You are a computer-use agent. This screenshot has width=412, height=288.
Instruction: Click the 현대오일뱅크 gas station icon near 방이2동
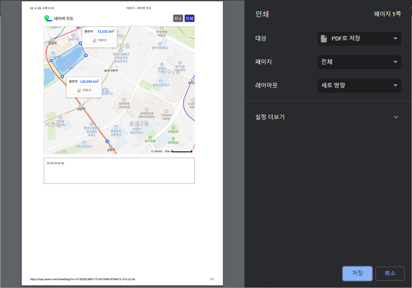pyautogui.click(x=121, y=50)
